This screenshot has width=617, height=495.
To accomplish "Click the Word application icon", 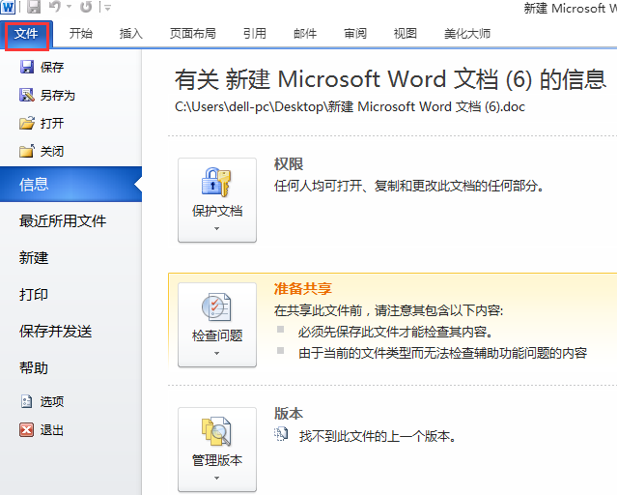I will [9, 8].
